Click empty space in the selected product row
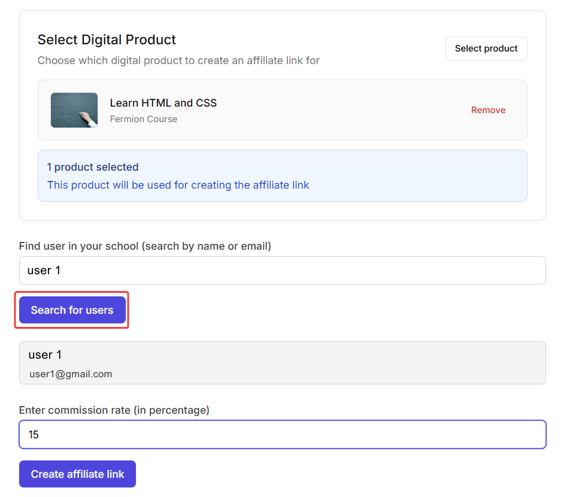The width and height of the screenshot is (579, 497). click(x=341, y=110)
